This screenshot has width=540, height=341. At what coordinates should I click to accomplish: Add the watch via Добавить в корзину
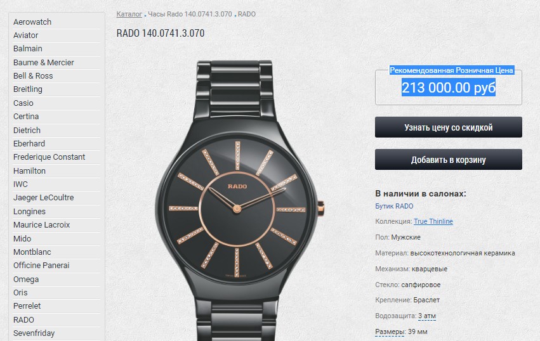coord(449,160)
